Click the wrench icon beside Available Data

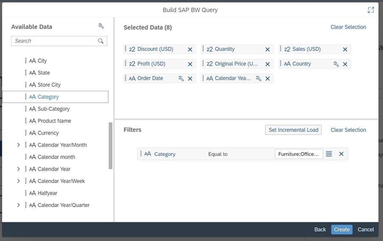click(x=101, y=26)
